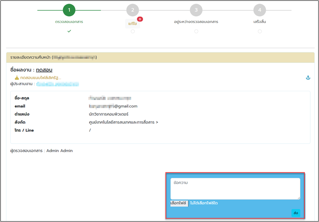Click the ชื่อ-สกุล field label

22,98
